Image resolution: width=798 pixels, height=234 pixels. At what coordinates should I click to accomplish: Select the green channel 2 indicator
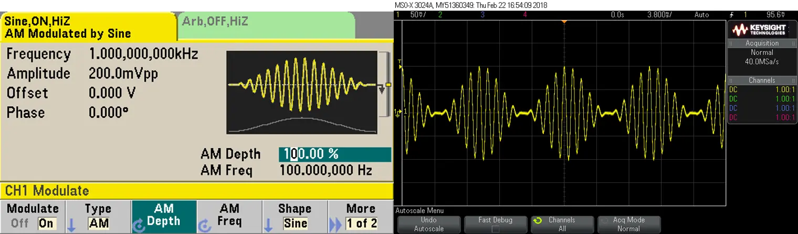point(440,15)
